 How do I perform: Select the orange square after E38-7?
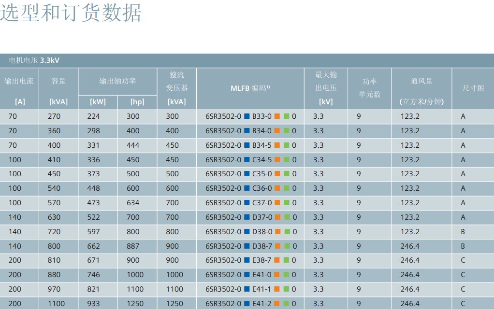click(x=277, y=260)
